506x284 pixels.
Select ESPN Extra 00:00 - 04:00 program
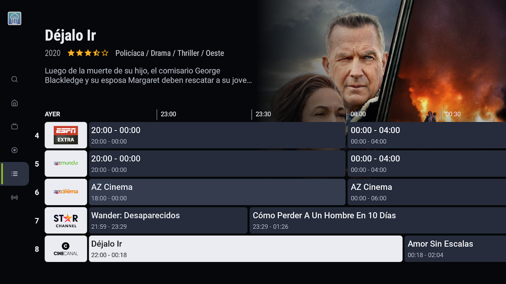(427, 135)
